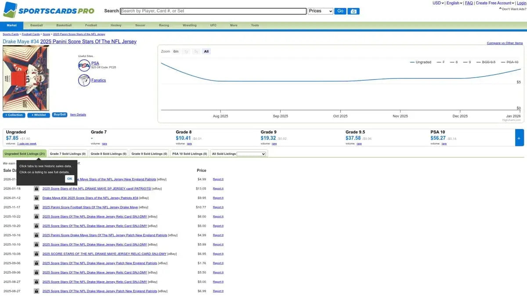Click the lock icon for 2025-10-20 sale

[36, 226]
